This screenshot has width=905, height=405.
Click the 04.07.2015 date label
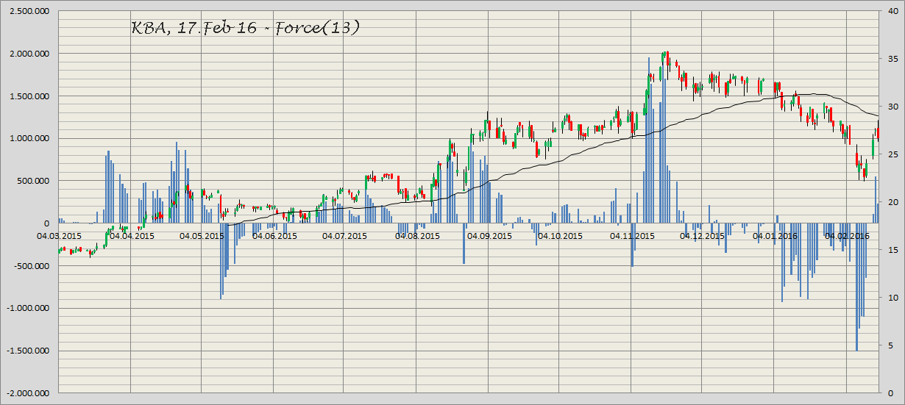[344, 236]
